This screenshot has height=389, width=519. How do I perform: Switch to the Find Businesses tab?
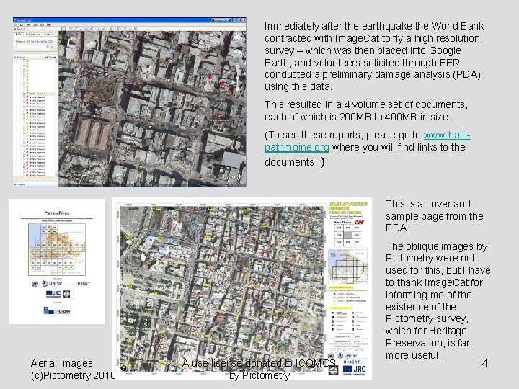point(32,35)
